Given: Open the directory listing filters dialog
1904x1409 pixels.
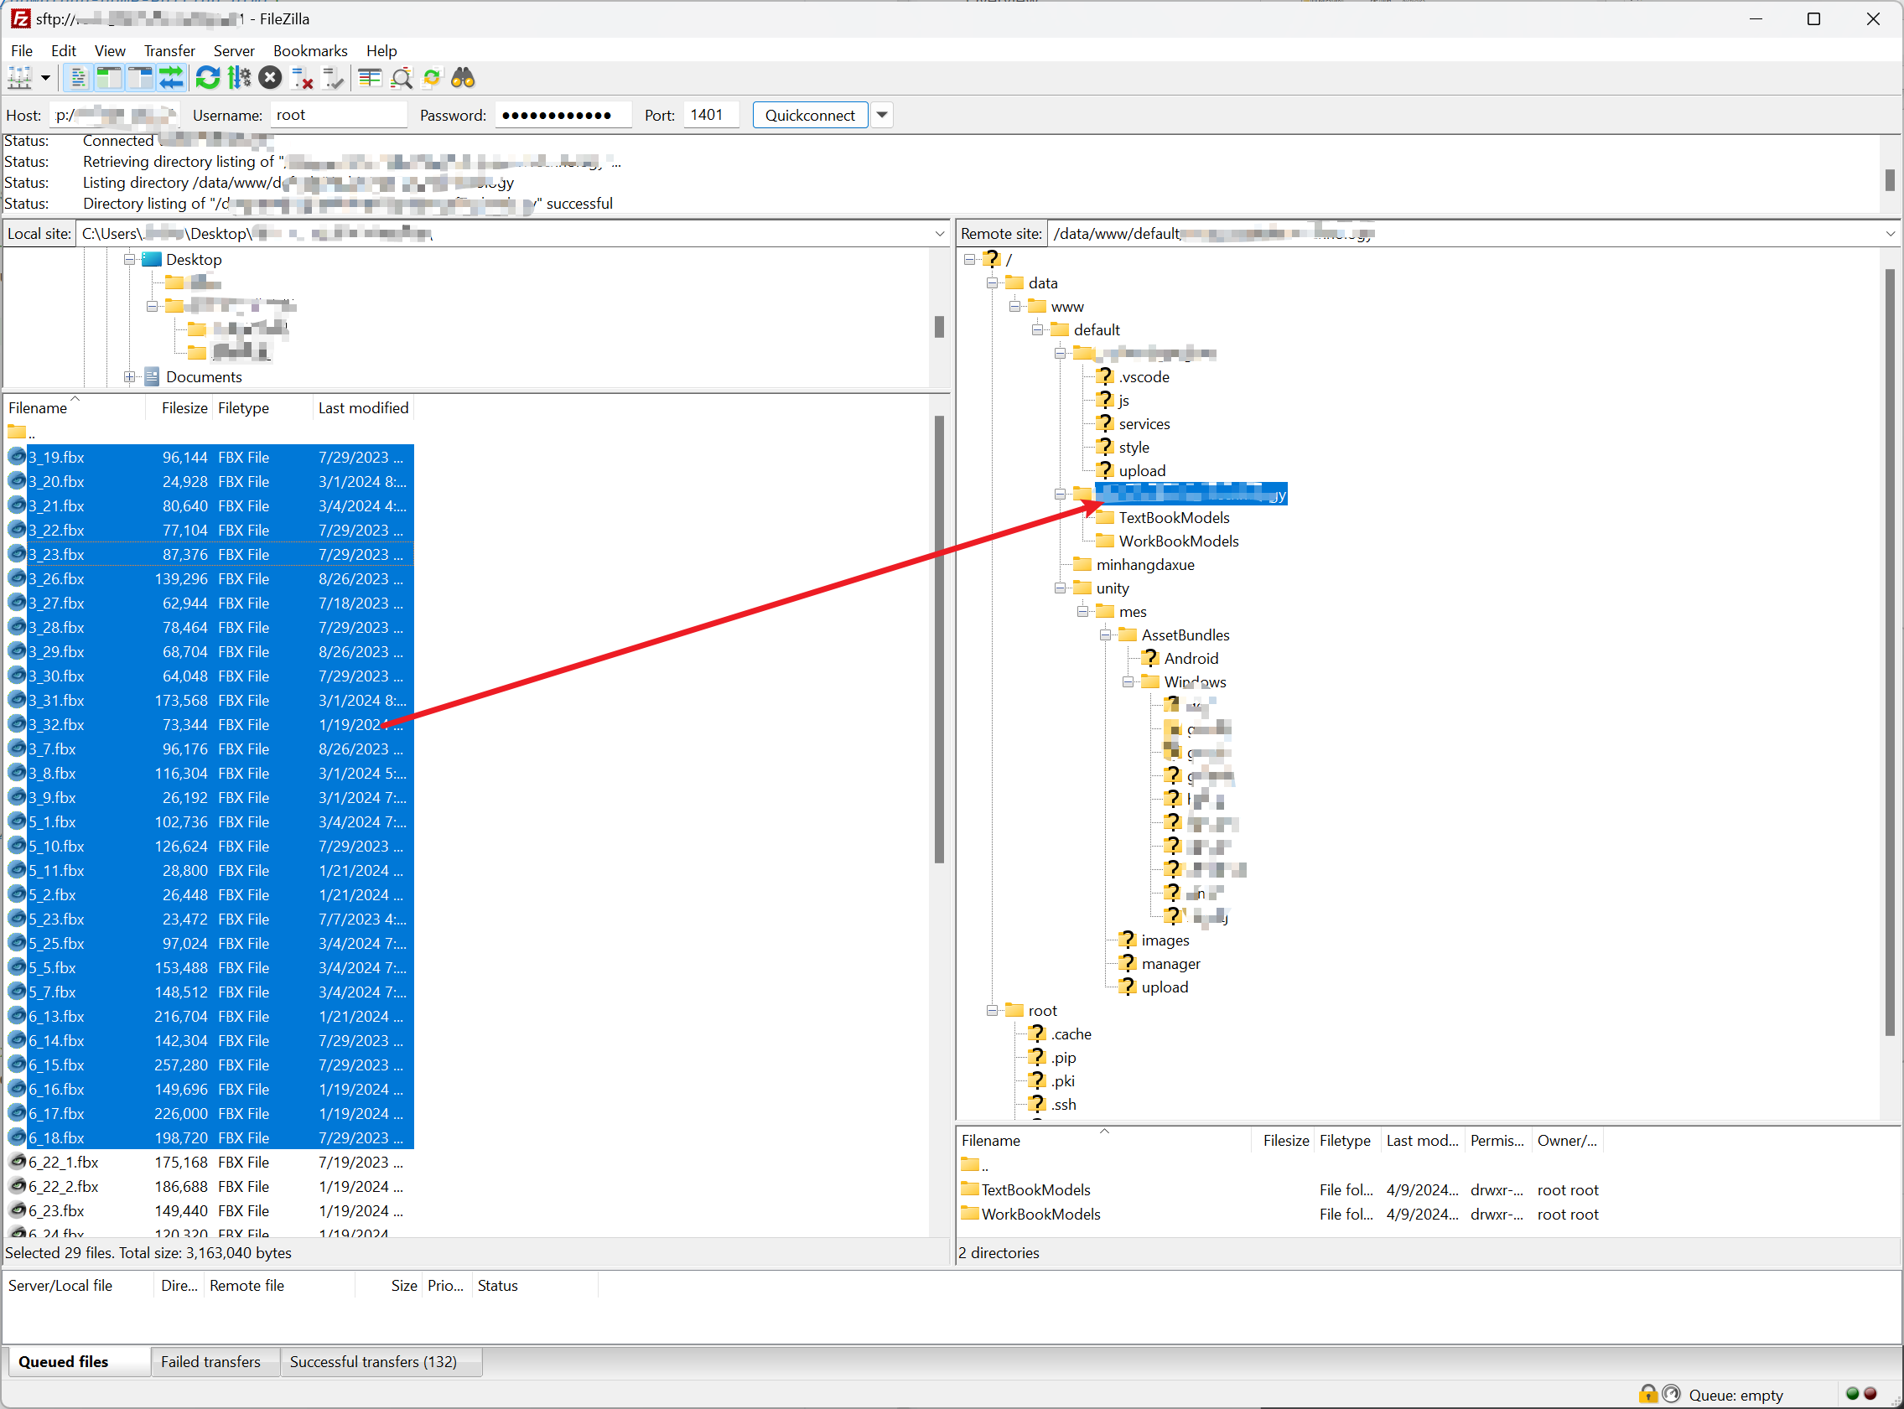Looking at the screenshot, I should pos(370,79).
